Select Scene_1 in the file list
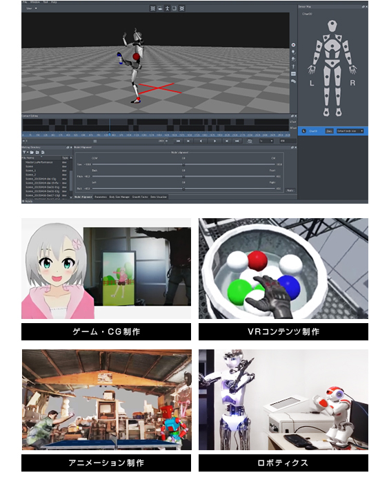The height and width of the screenshot is (484, 369). (31, 171)
